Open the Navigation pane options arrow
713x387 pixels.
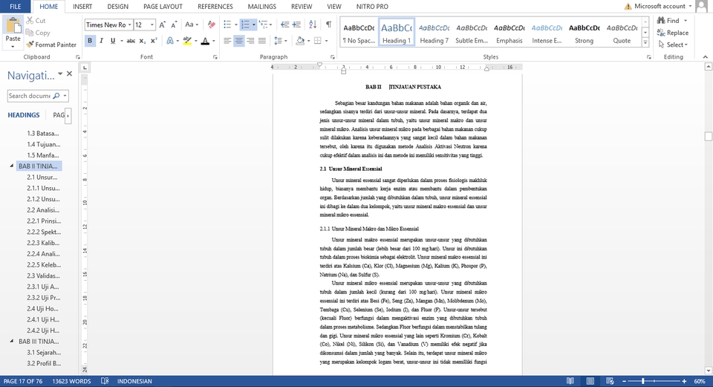click(x=60, y=74)
